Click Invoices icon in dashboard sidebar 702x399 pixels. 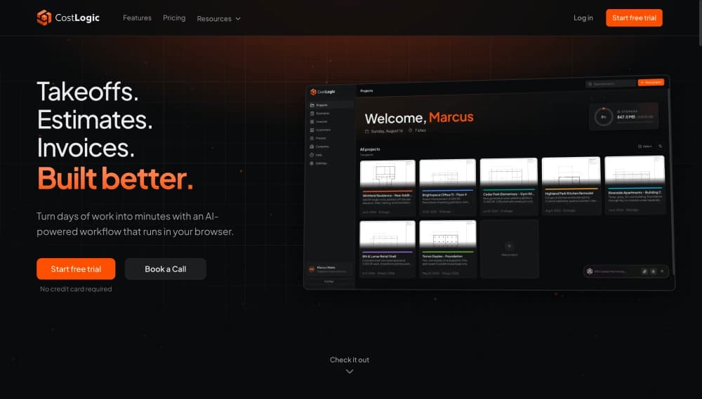pyautogui.click(x=312, y=122)
